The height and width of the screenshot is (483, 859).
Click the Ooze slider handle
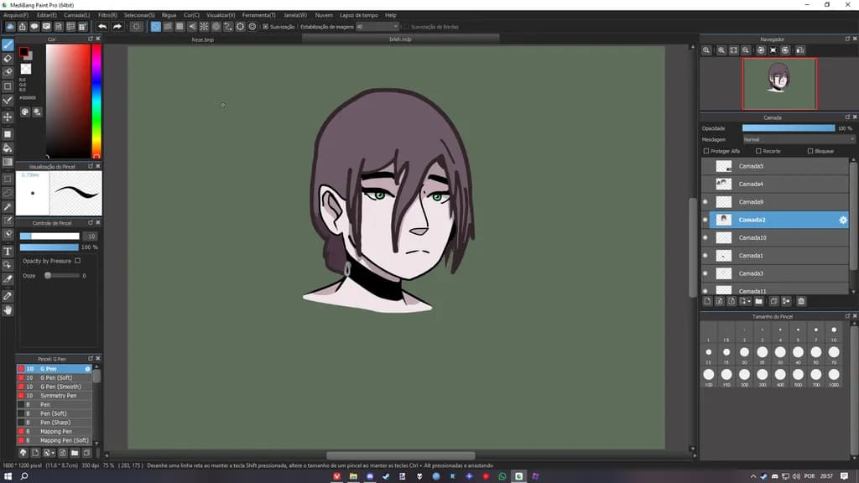(48, 276)
